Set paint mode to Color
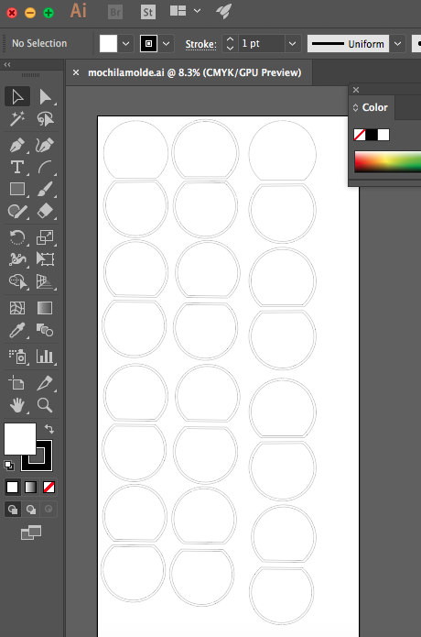Image resolution: width=421 pixels, height=637 pixels. [13, 487]
